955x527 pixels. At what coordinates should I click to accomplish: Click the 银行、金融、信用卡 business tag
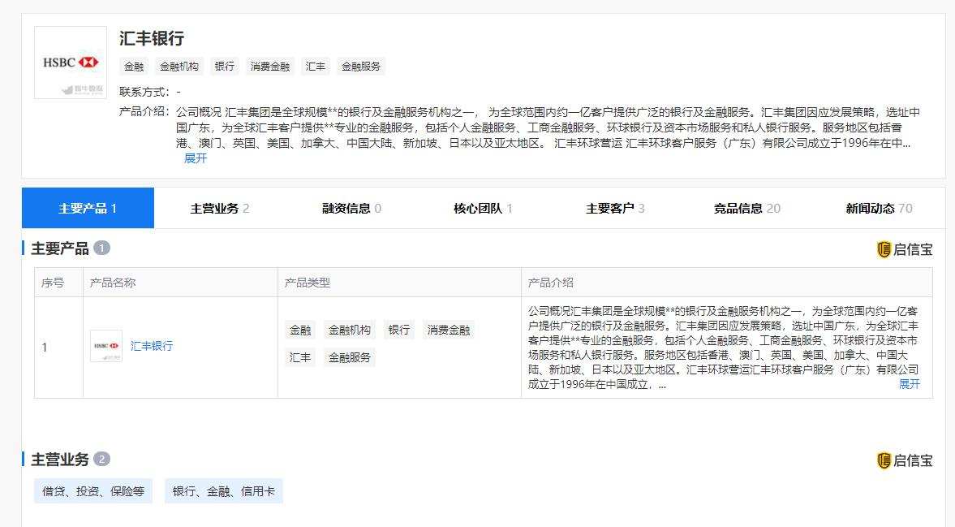pyautogui.click(x=223, y=491)
